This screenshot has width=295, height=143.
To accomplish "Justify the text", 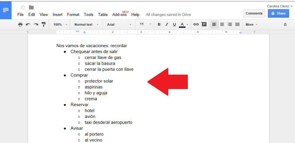I will pos(237,24).
